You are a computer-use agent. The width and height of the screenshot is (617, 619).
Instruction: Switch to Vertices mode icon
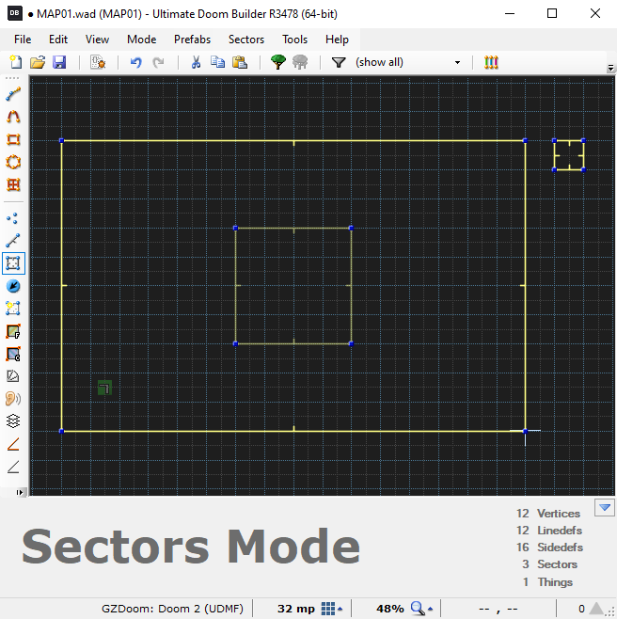pyautogui.click(x=13, y=218)
